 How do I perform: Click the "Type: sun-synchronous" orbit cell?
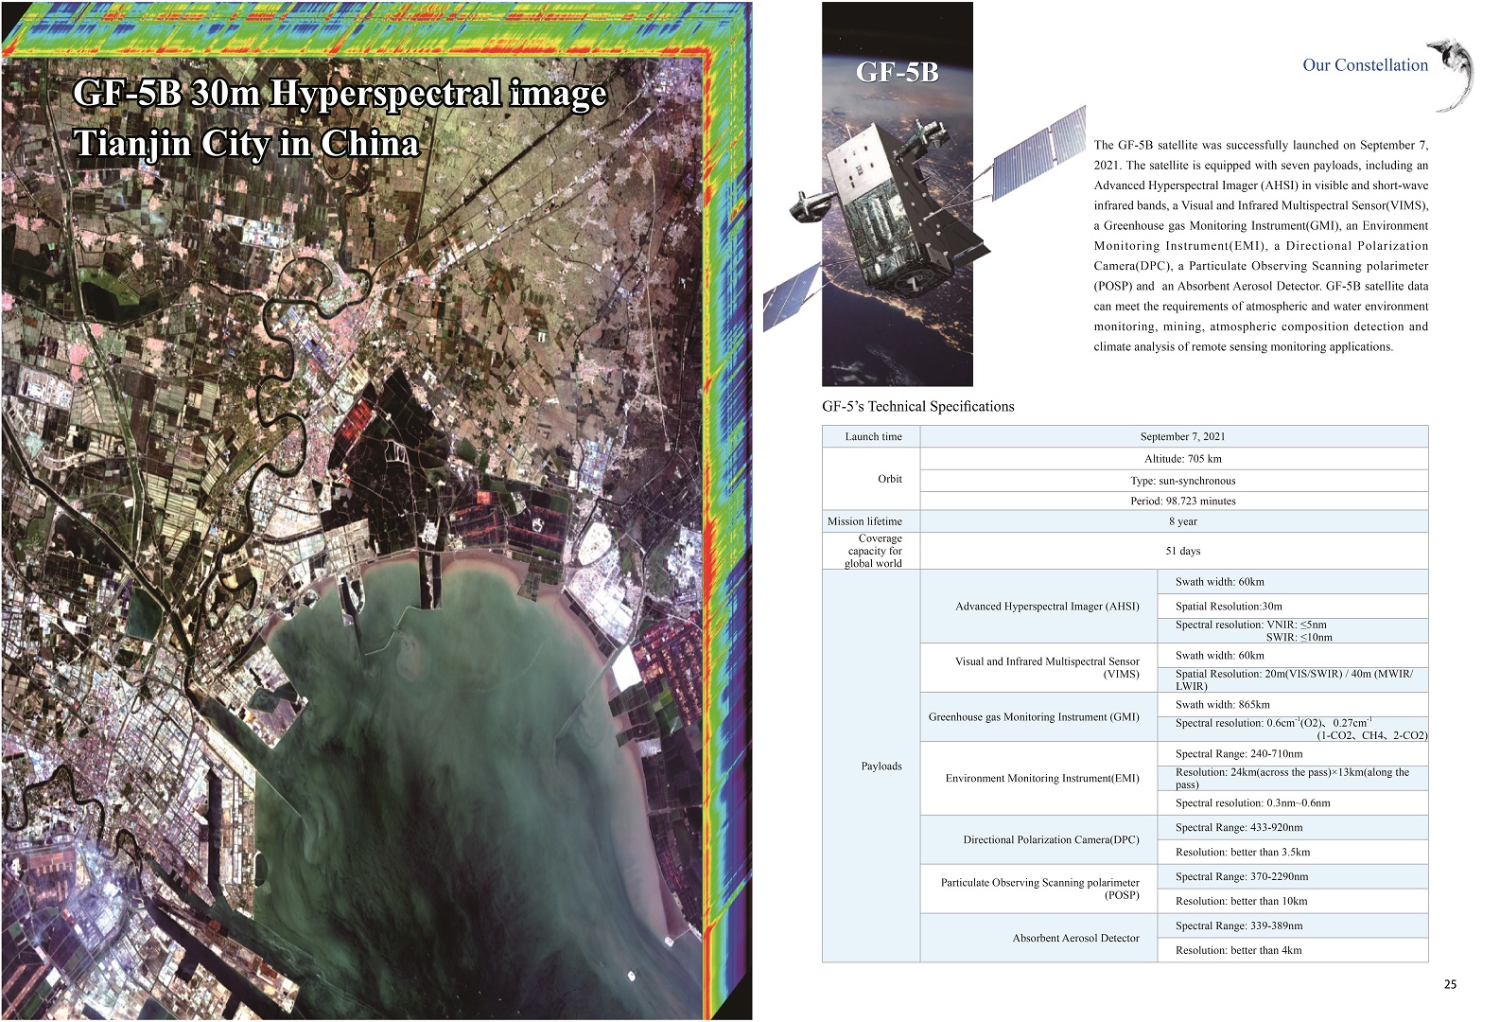1182,481
